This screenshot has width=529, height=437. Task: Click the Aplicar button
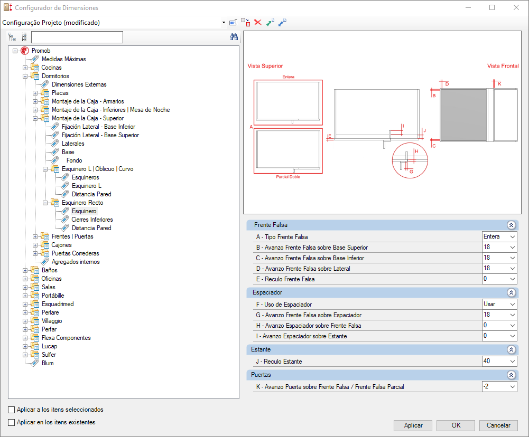pyautogui.click(x=413, y=425)
